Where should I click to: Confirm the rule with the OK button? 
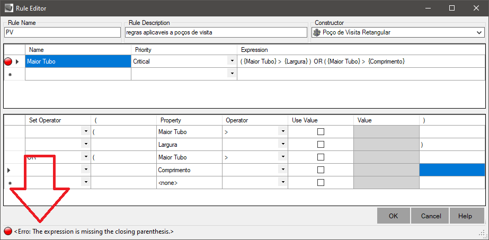(x=393, y=216)
